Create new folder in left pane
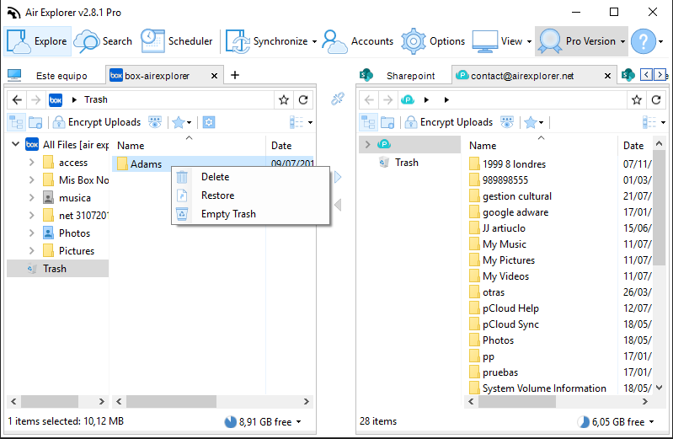673x439 pixels. [x=35, y=122]
